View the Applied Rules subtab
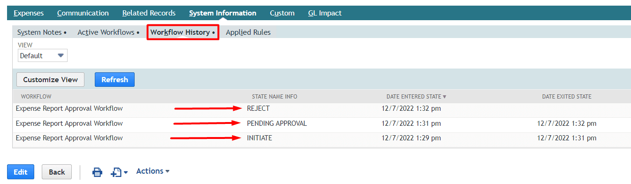The image size is (631, 184). [248, 32]
